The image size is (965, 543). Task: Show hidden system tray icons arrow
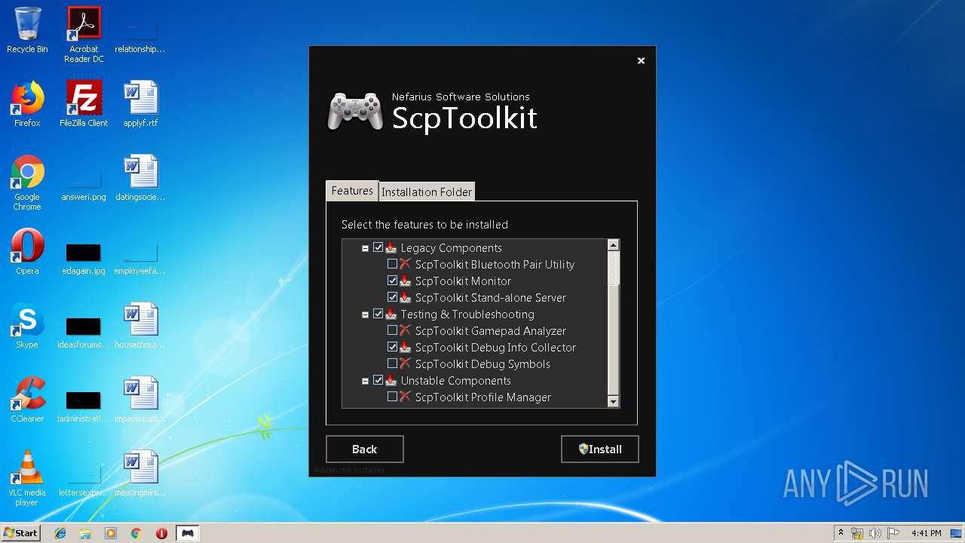click(x=841, y=533)
